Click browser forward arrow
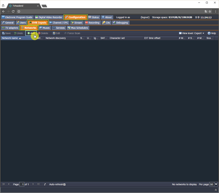 coord(8,12)
